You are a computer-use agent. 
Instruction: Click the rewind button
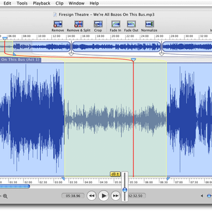click(x=91, y=196)
